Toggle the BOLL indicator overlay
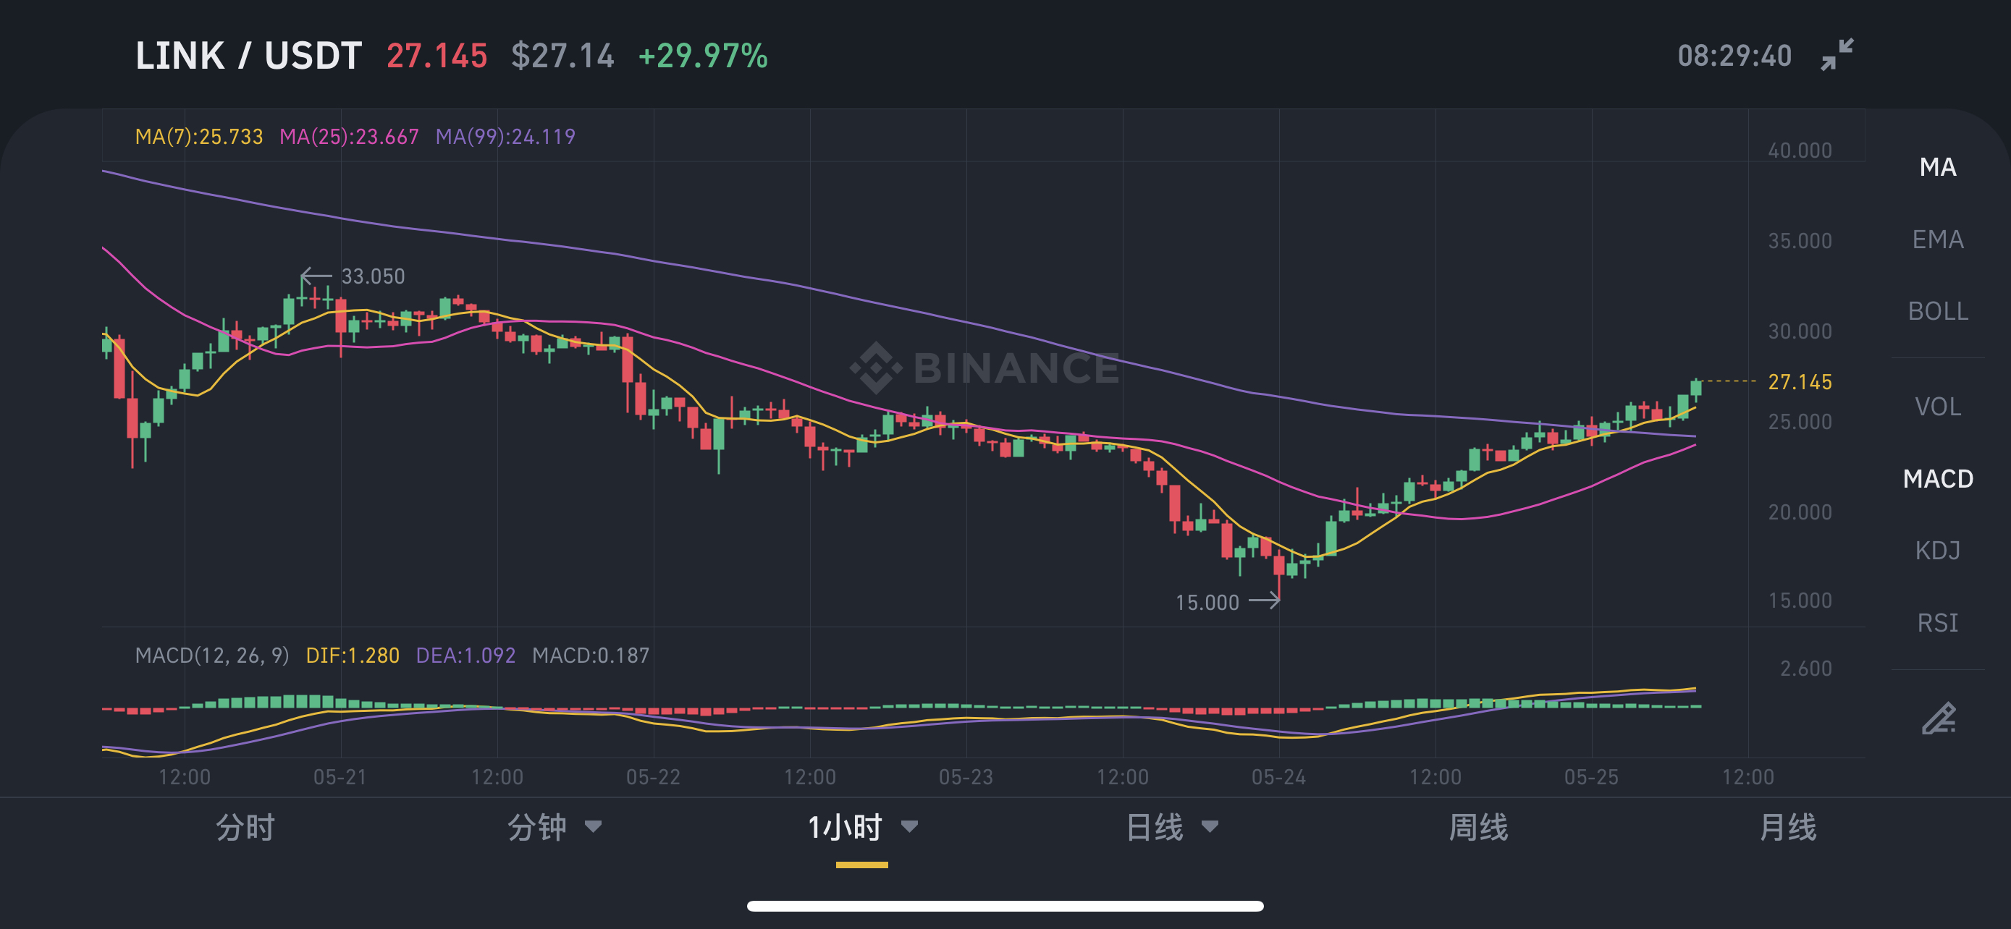Screen dimensions: 2011x929 (1938, 311)
